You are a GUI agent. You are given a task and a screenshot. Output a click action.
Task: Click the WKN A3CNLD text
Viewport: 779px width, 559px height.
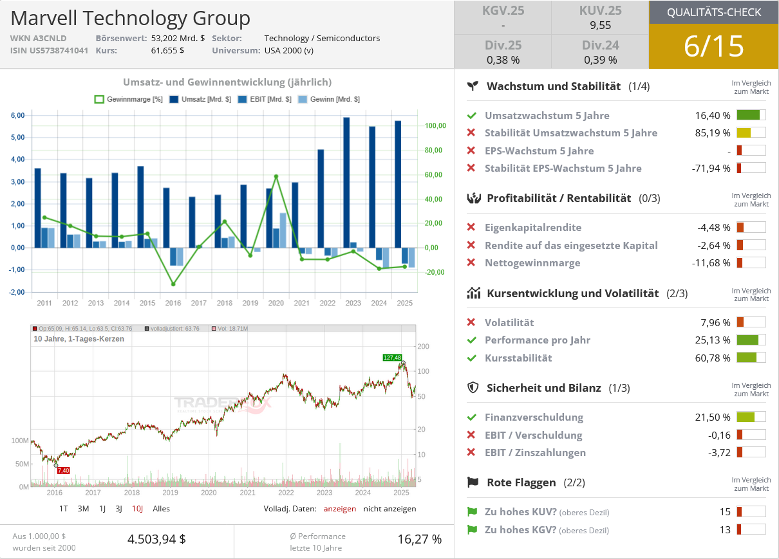pyautogui.click(x=38, y=39)
